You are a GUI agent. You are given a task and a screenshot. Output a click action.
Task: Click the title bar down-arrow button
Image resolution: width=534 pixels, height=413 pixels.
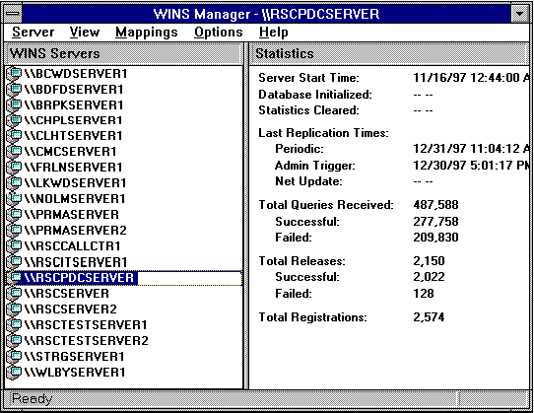519,14
